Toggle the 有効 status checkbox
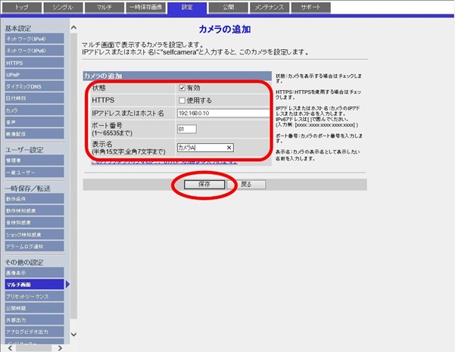The width and height of the screenshot is (455, 352). [x=182, y=88]
